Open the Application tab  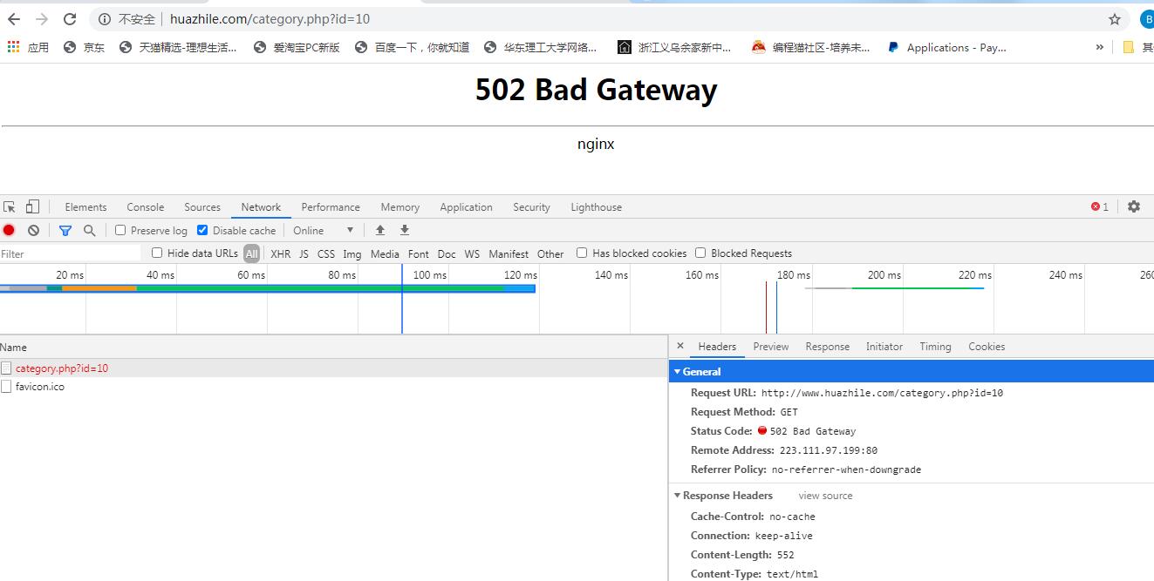467,207
